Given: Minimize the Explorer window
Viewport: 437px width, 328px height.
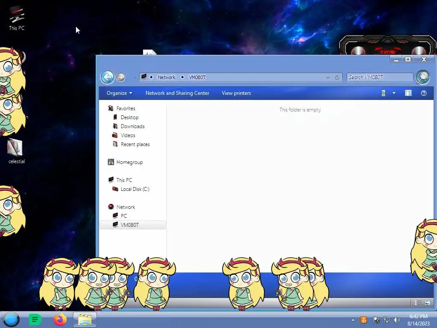Looking at the screenshot, I should click(396, 59).
